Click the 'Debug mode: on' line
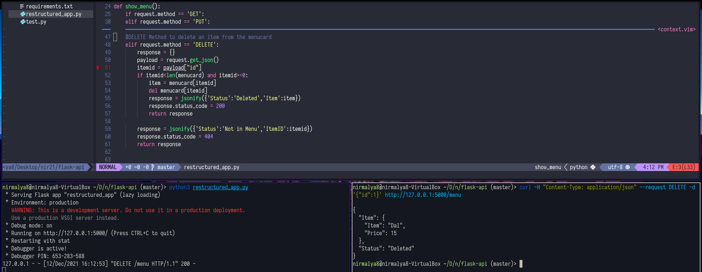This screenshot has width=702, height=272. coord(32,226)
